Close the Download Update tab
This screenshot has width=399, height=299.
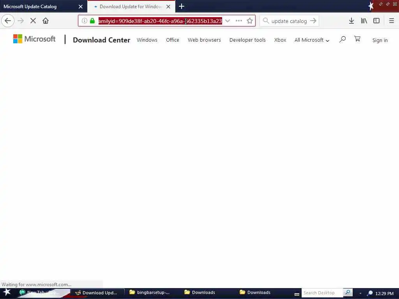tap(168, 7)
